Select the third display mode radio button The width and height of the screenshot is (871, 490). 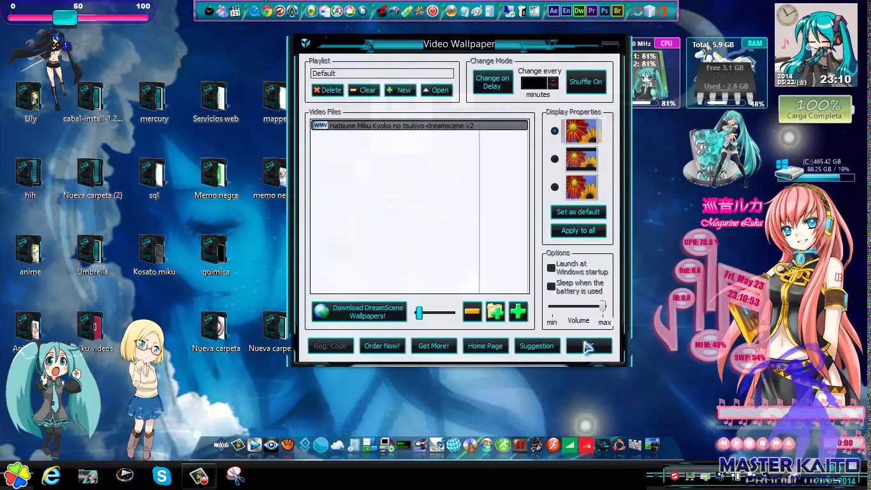[x=555, y=187]
